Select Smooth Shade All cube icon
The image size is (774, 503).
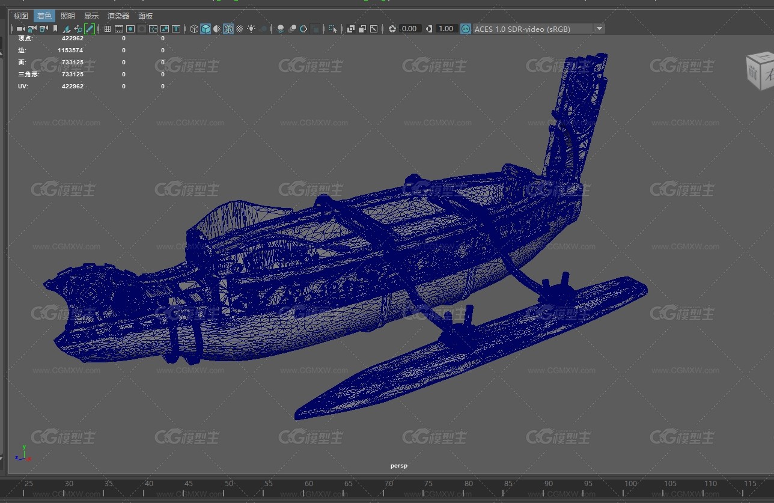(x=206, y=29)
